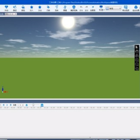Image resolution: width=140 pixels, height=140 pixels.
Task: Select the tool right of the tornado icon
Action: click(65, 8)
